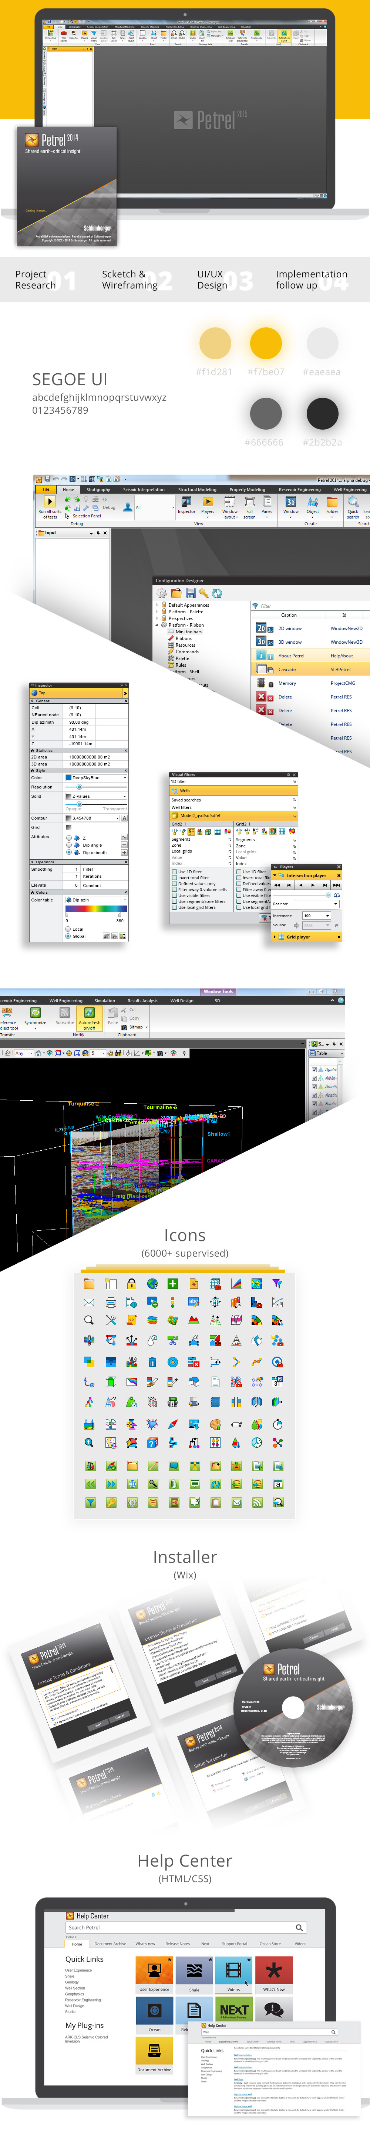
Task: Collapse the Platform - Ribbon tree node
Action: (157, 625)
